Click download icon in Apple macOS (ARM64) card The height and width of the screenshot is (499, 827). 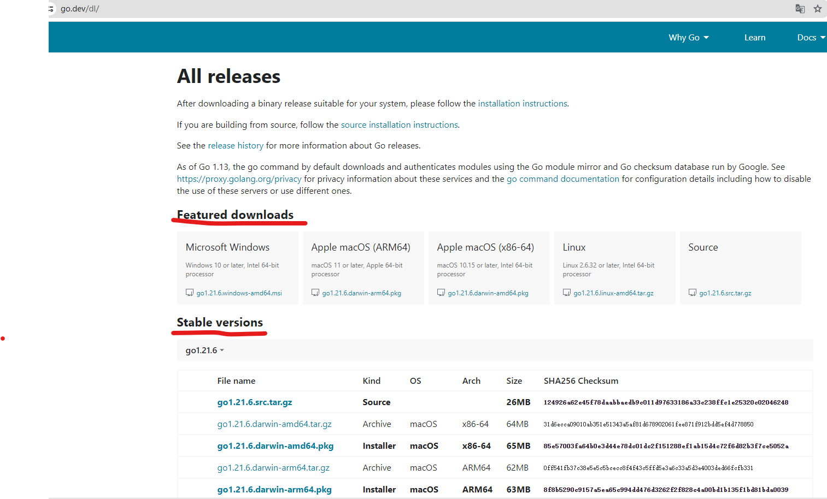(x=315, y=293)
